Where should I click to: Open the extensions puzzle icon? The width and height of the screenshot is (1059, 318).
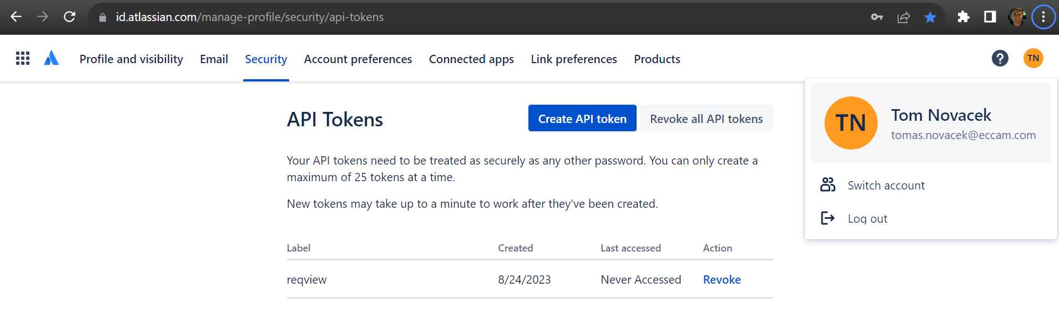pyautogui.click(x=964, y=17)
